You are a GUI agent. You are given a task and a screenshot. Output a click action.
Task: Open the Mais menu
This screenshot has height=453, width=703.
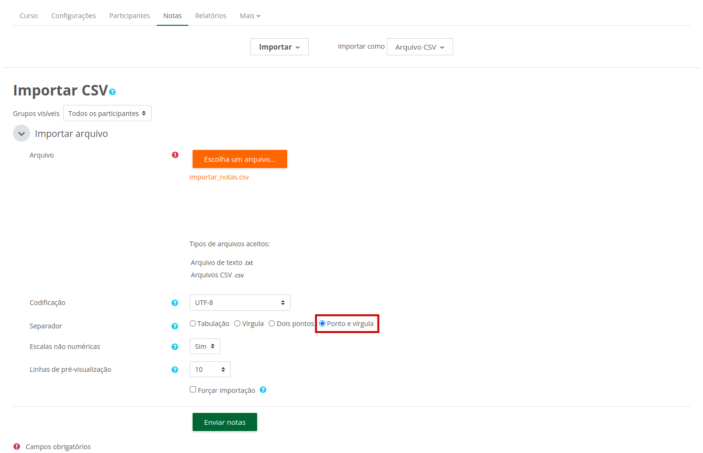click(249, 15)
